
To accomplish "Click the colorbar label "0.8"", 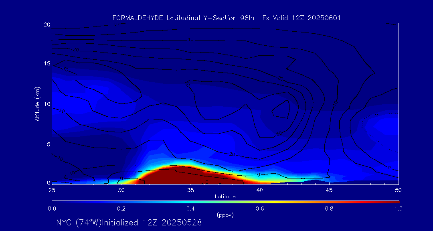I will [329, 209].
